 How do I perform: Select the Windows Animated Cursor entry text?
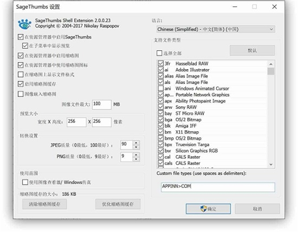tap(202, 88)
